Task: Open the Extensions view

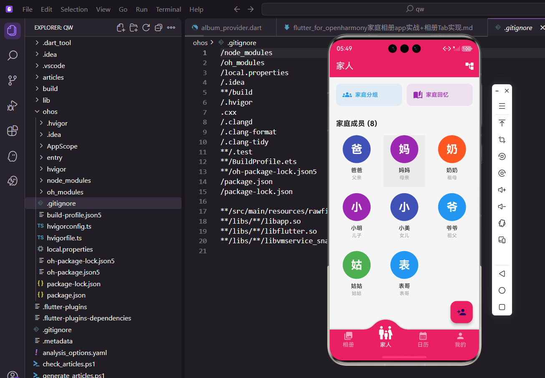Action: tap(13, 131)
